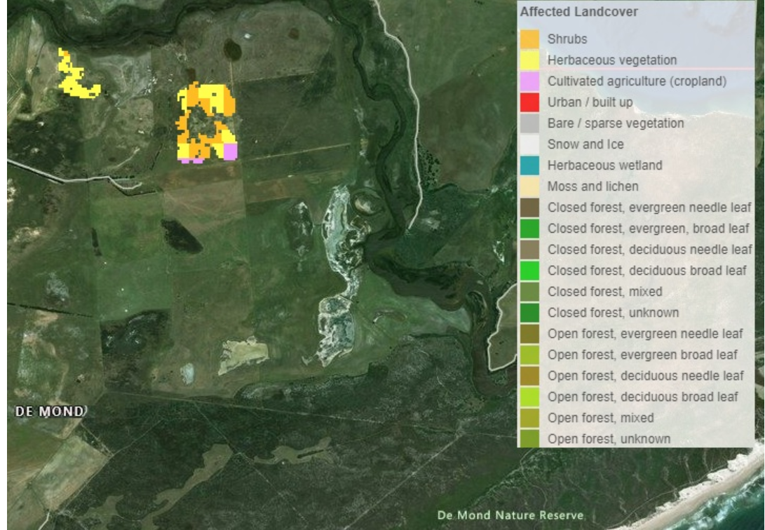This screenshot has height=530, width=765.
Task: Click the Urban / built up red swatch
Action: point(529,102)
